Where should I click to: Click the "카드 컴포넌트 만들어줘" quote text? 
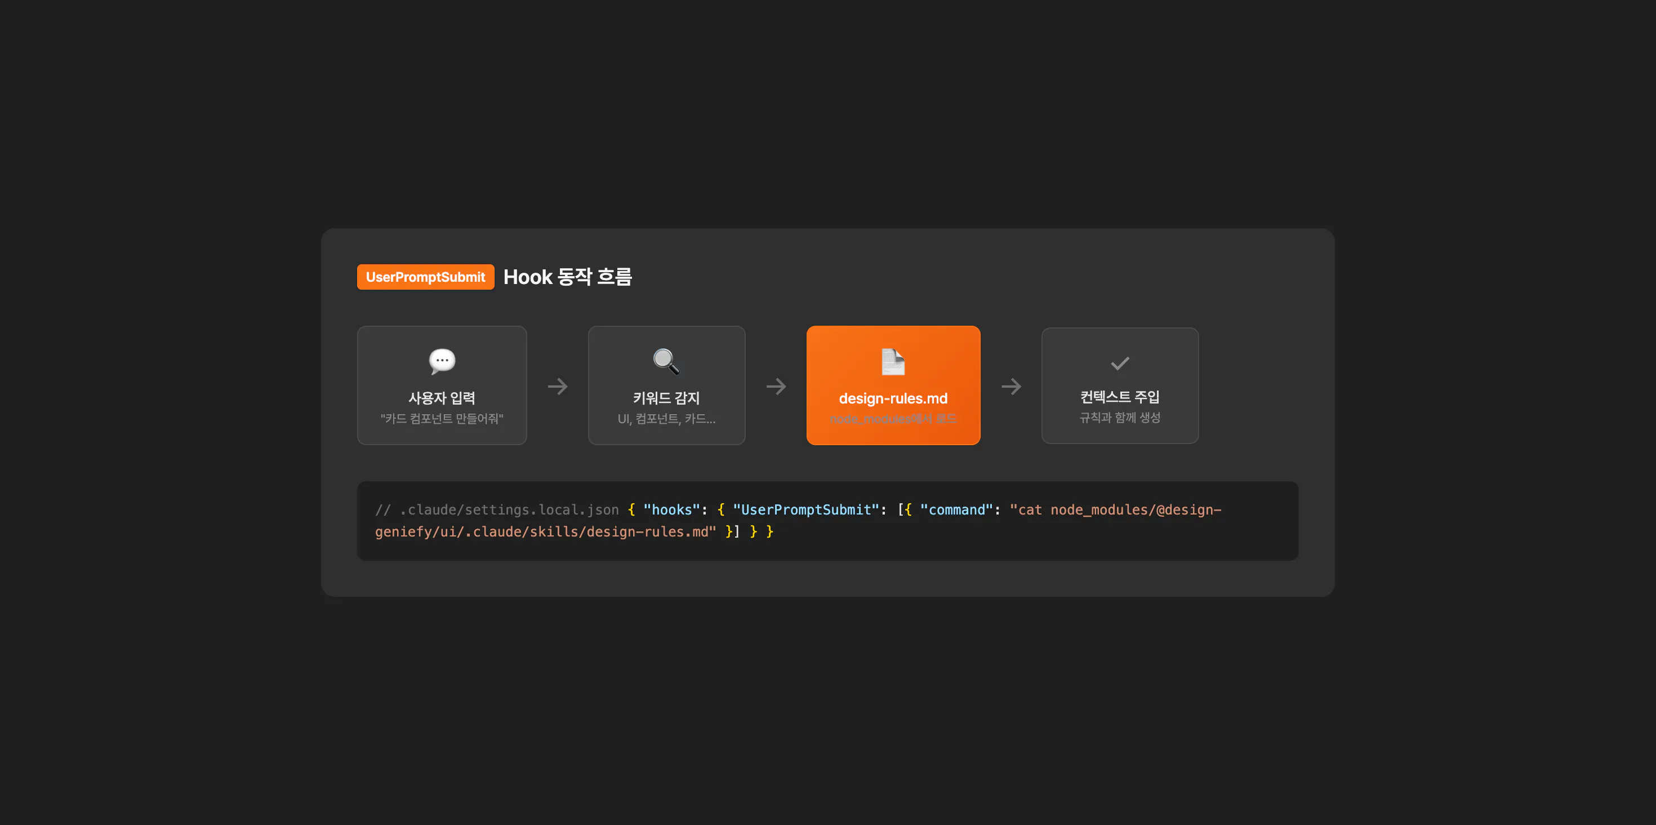coord(442,419)
